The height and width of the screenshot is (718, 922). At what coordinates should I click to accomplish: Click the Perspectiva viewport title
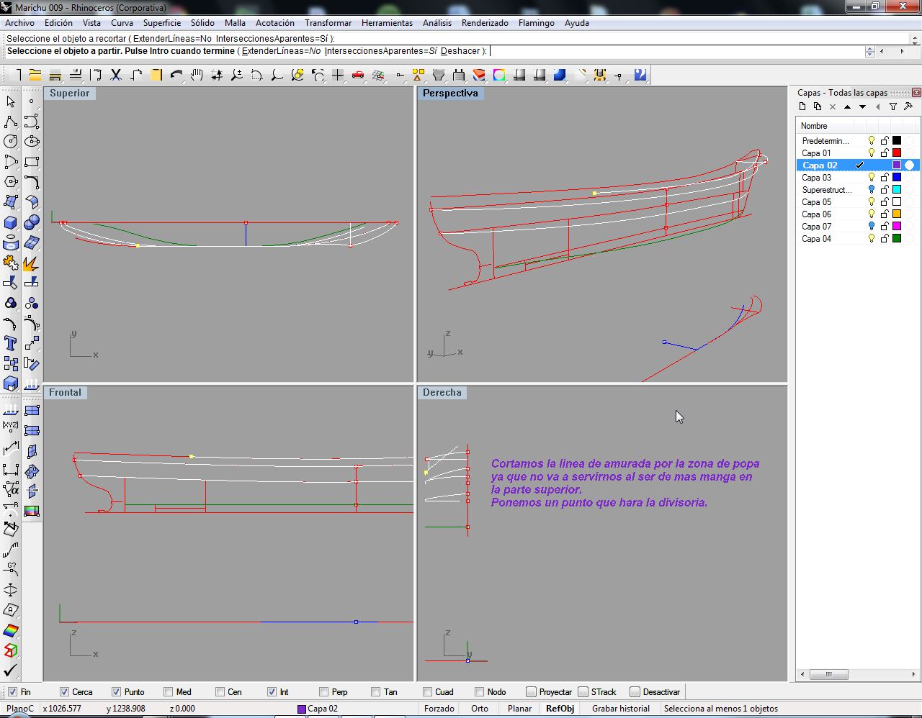click(450, 93)
